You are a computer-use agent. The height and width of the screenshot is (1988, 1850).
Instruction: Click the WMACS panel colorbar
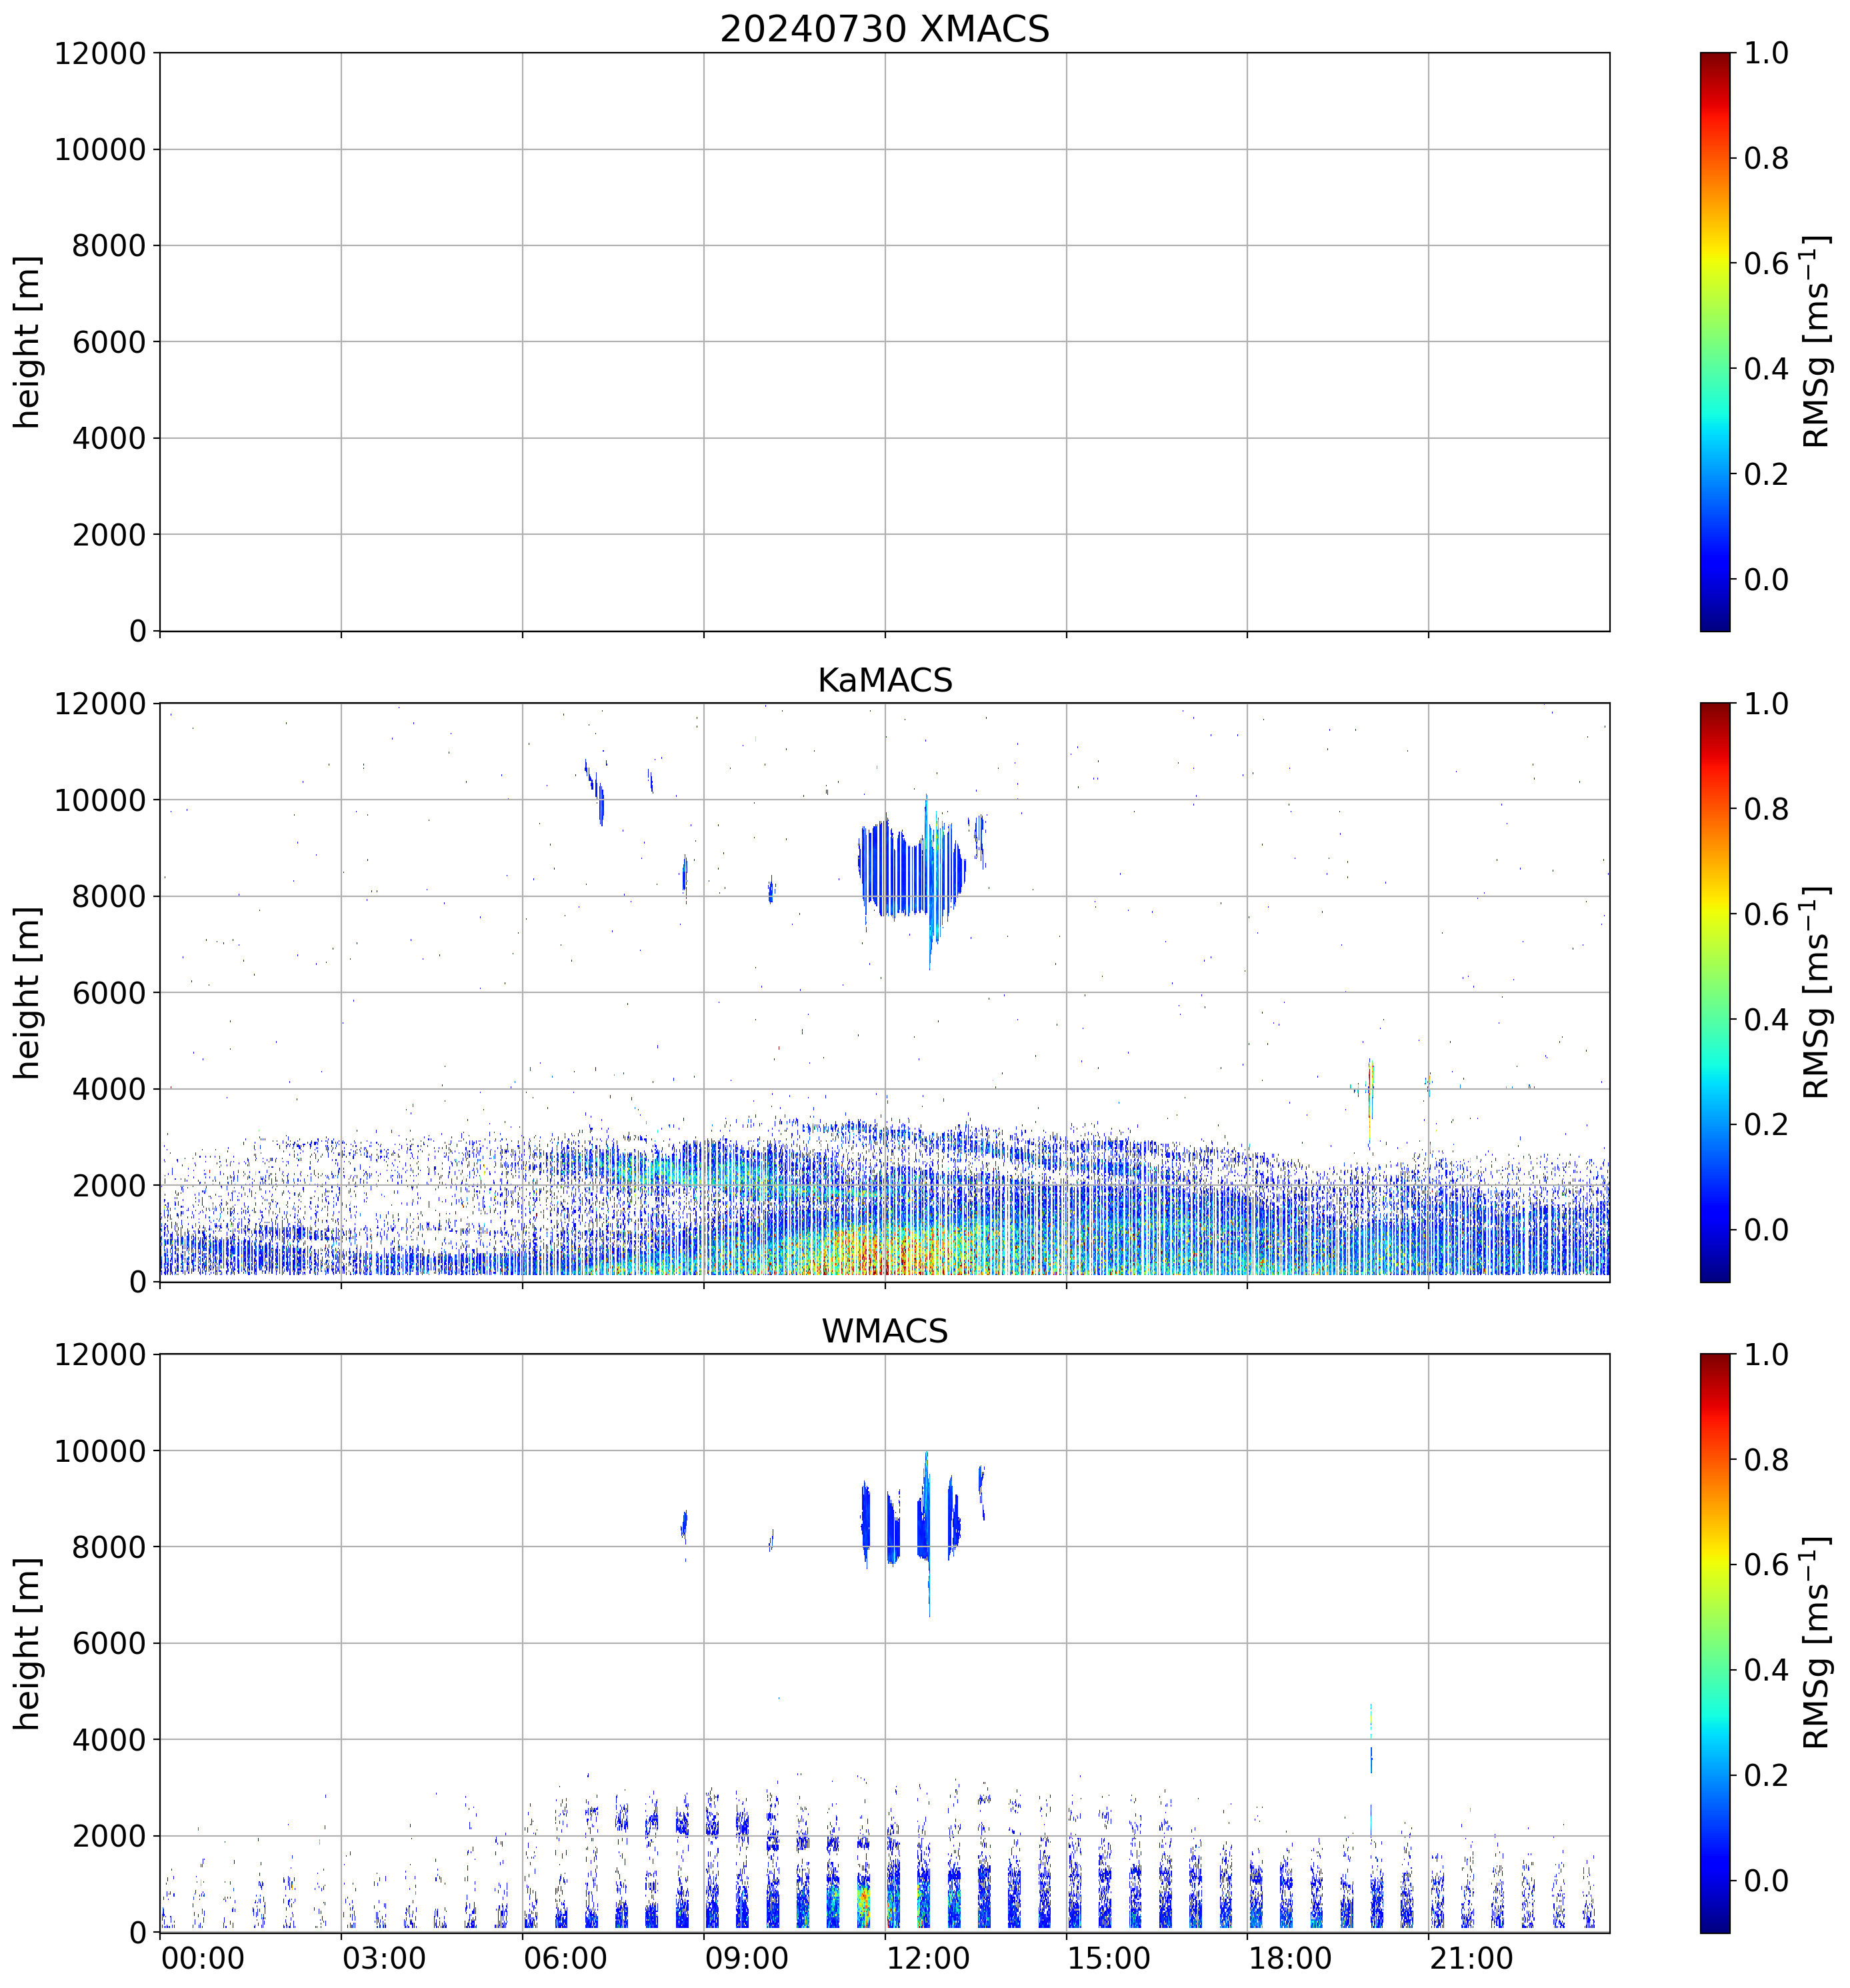click(x=1714, y=1643)
